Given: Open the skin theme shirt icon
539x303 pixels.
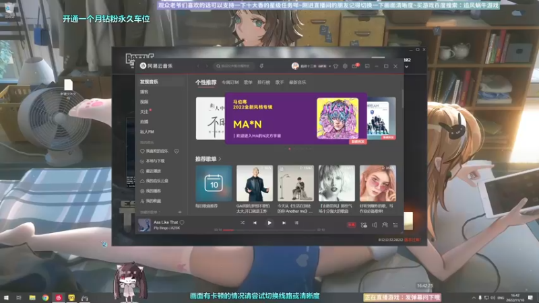Looking at the screenshot, I should click(x=336, y=66).
